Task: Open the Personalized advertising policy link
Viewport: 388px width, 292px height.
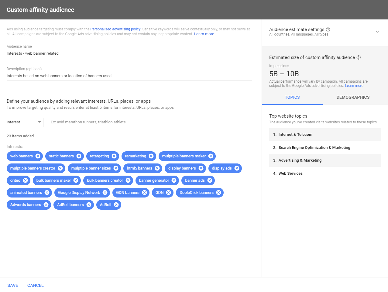Action: (115, 29)
